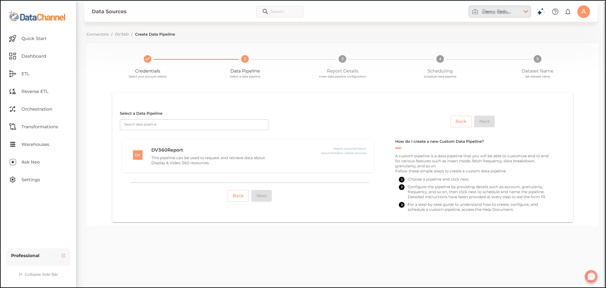Click 'How do I create a new Custom Data Pipeline?' heading
Image resolution: width=606 pixels, height=288 pixels.
coord(440,141)
